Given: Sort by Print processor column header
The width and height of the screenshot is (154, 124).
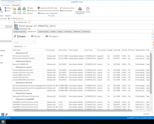Looking at the screenshot, I should click(x=102, y=50).
